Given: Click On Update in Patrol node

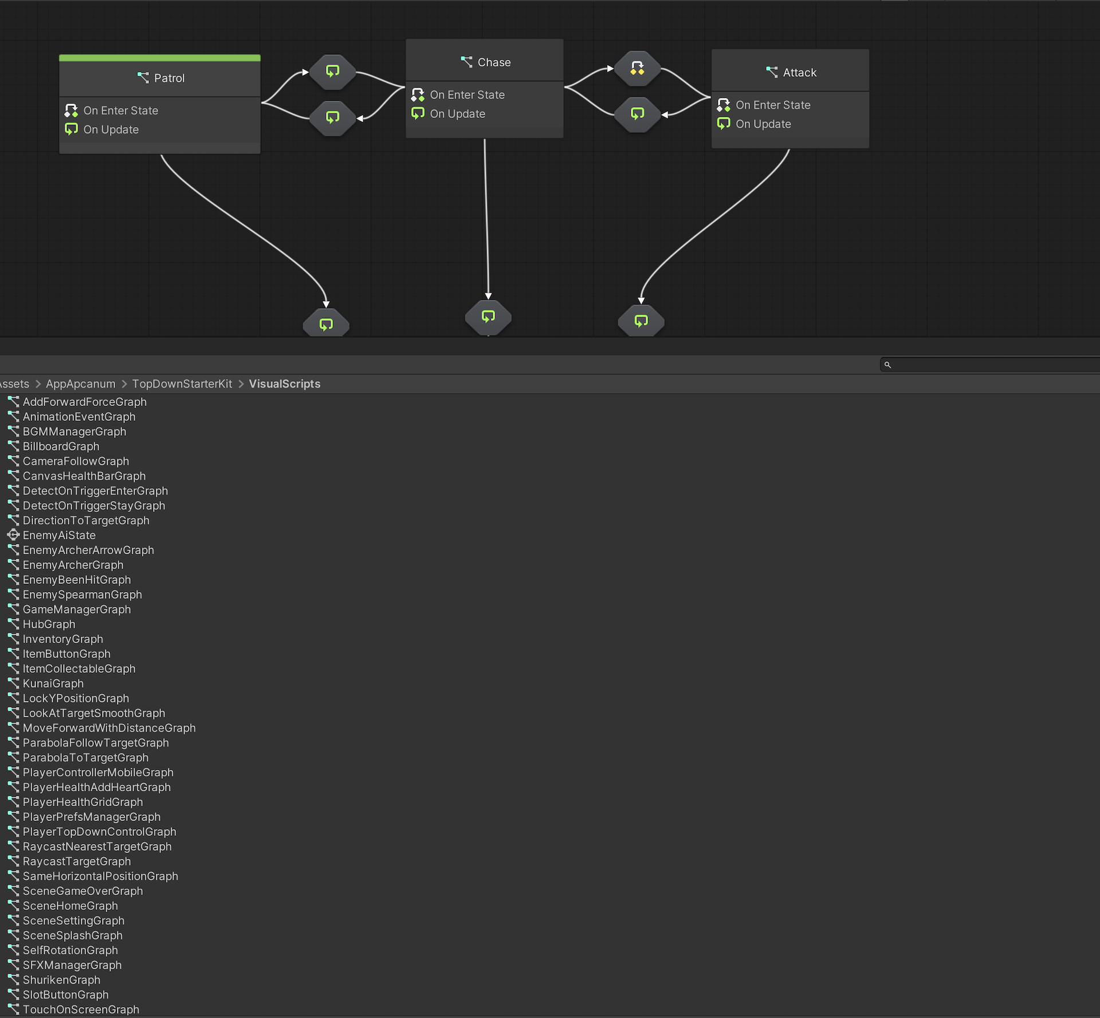Looking at the screenshot, I should pyautogui.click(x=102, y=129).
